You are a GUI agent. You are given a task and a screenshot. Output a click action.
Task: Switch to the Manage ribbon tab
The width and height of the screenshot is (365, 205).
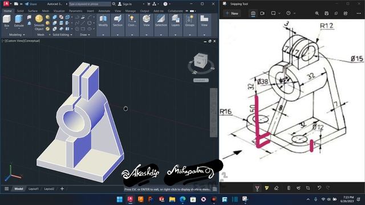[131, 11]
